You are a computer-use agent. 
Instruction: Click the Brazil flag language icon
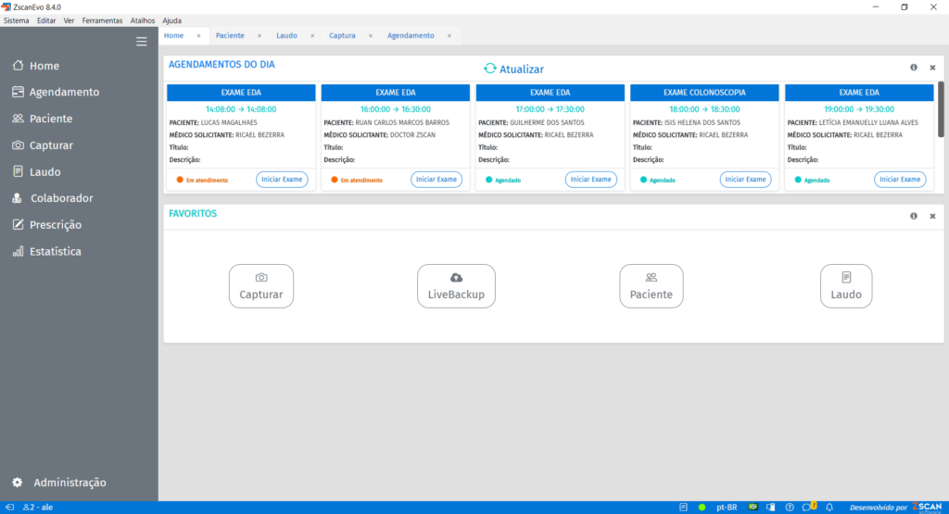tap(753, 507)
